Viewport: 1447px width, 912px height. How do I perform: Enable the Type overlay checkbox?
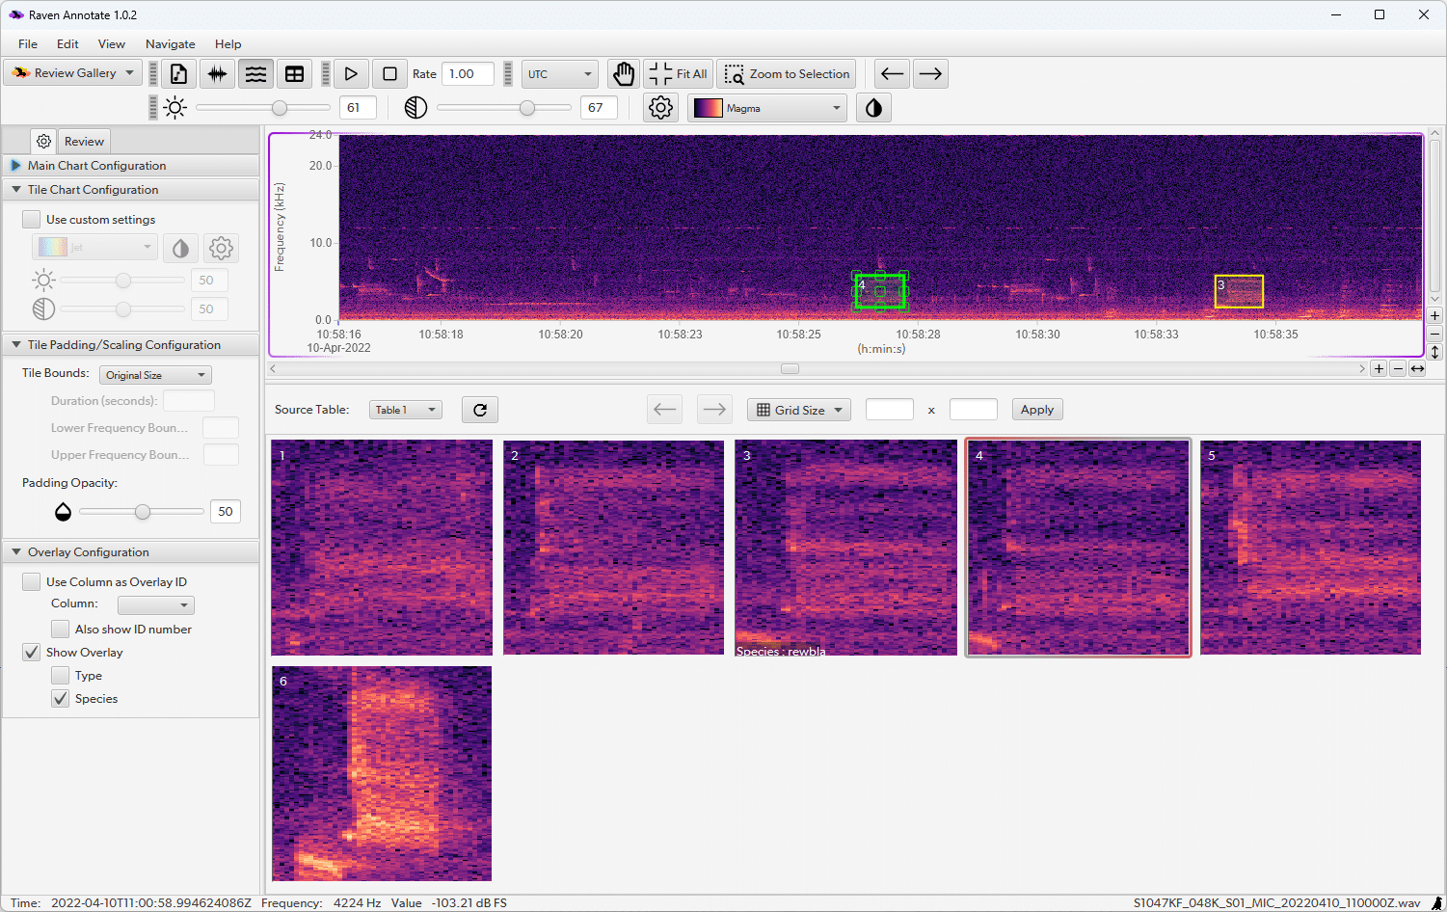point(61,676)
